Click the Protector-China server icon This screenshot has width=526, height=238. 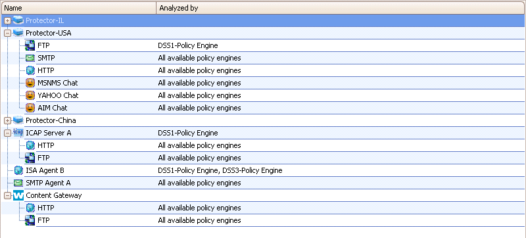pos(18,120)
